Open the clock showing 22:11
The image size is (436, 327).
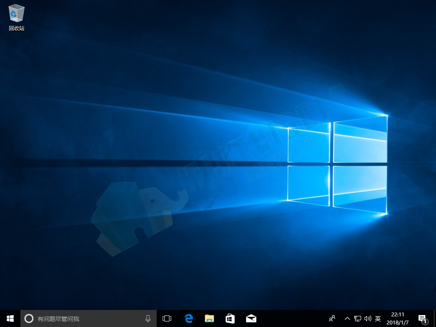pyautogui.click(x=398, y=318)
